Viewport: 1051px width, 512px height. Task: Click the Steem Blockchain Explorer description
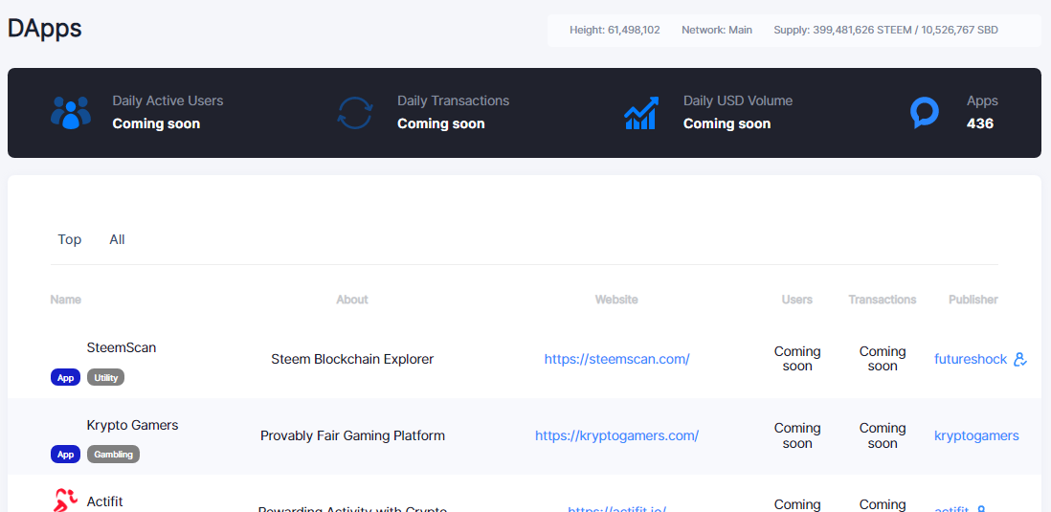pyautogui.click(x=352, y=359)
